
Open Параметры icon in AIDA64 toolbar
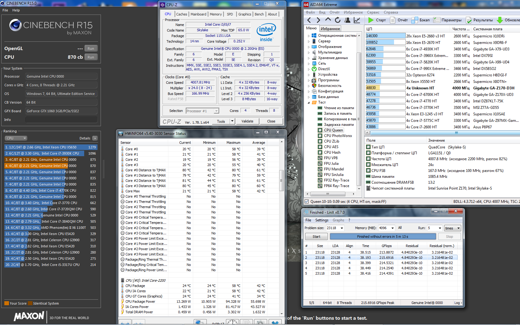tap(437, 20)
